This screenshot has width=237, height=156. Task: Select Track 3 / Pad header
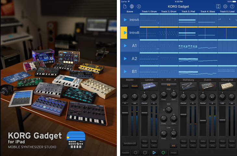click(x=188, y=11)
